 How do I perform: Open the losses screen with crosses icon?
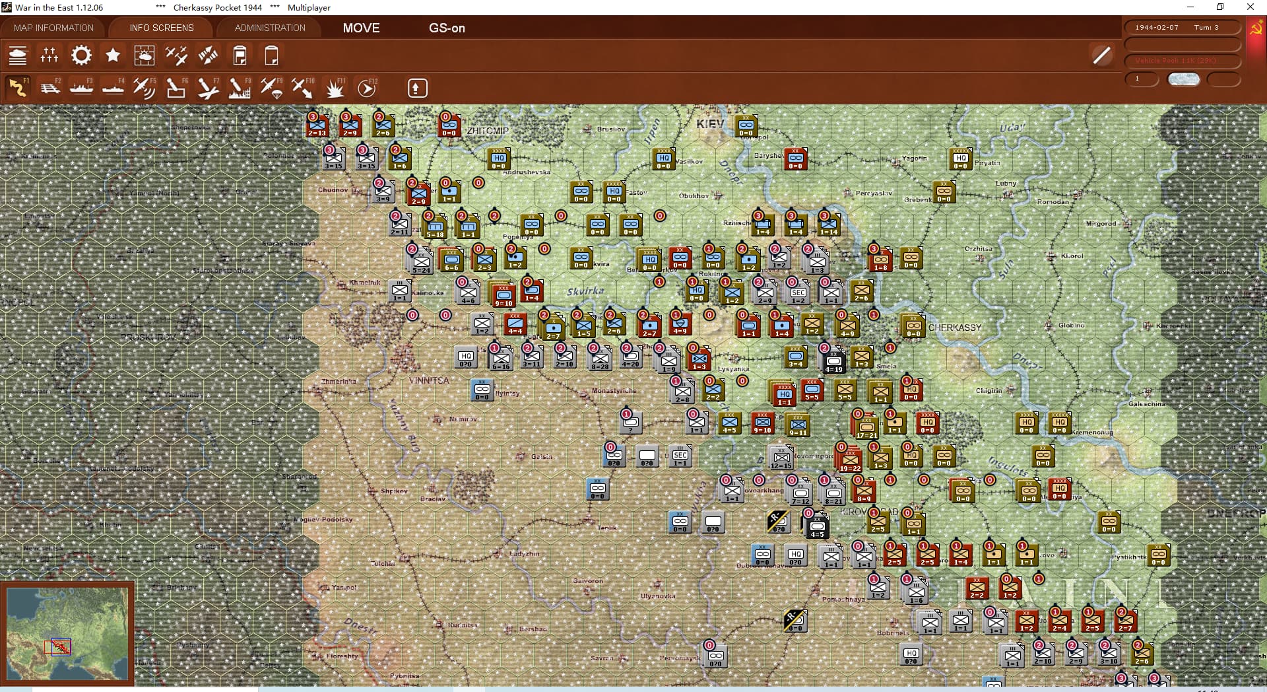tap(49, 55)
